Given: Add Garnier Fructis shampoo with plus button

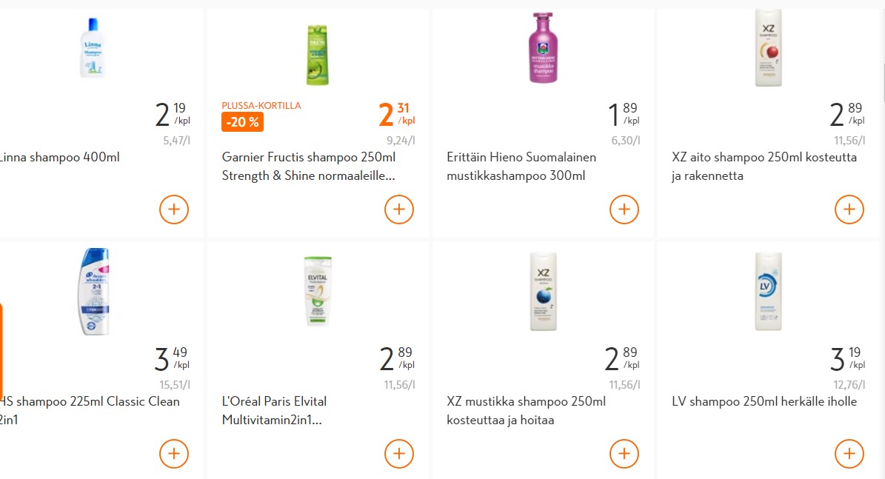Looking at the screenshot, I should coord(399,210).
